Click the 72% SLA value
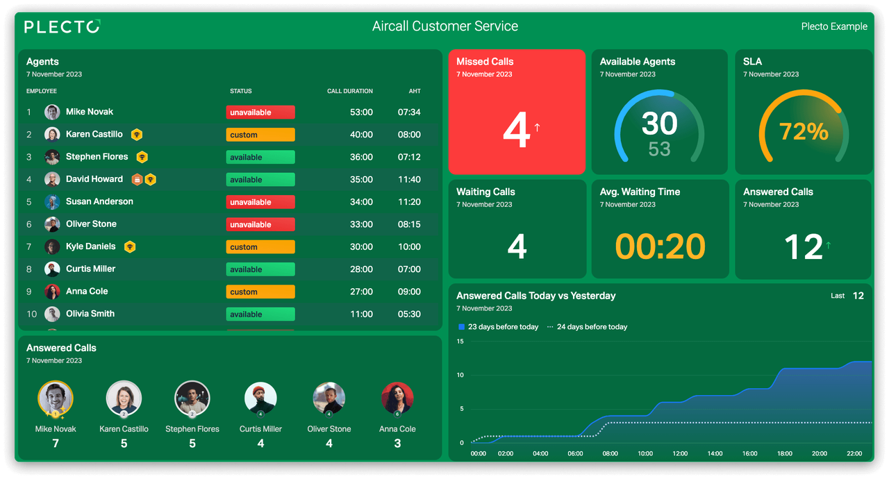This screenshot has height=479, width=889. tap(804, 131)
